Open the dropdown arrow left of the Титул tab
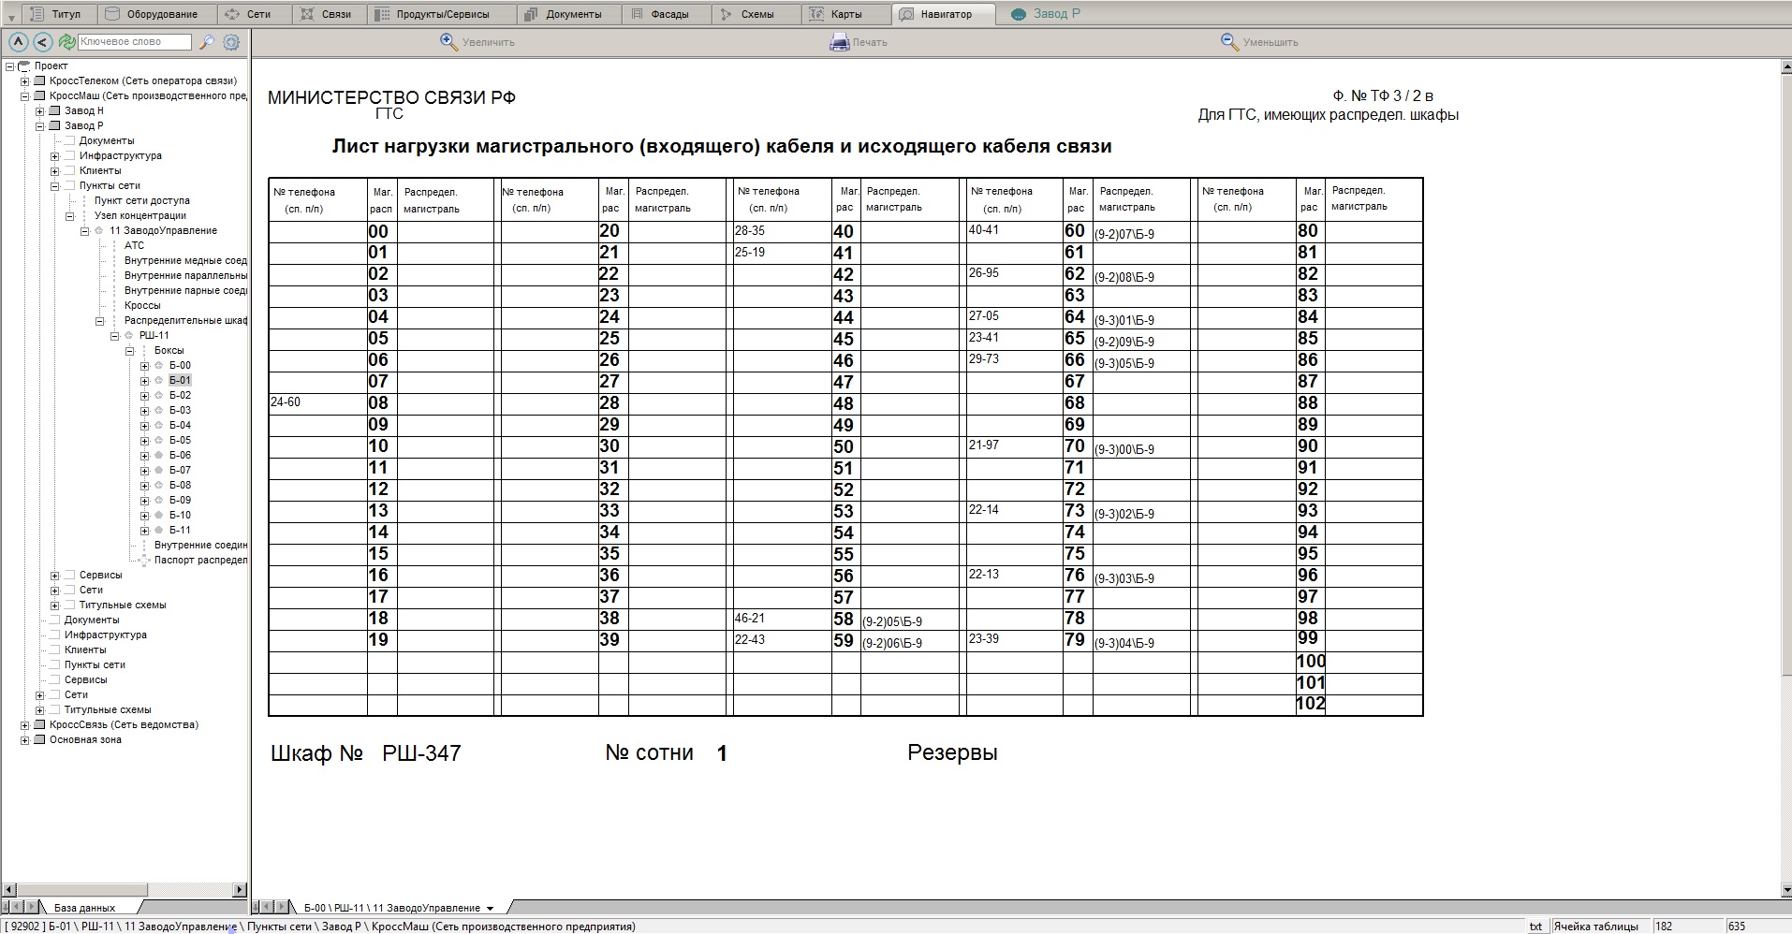Screen dimensions: 1792x934 click(11, 17)
